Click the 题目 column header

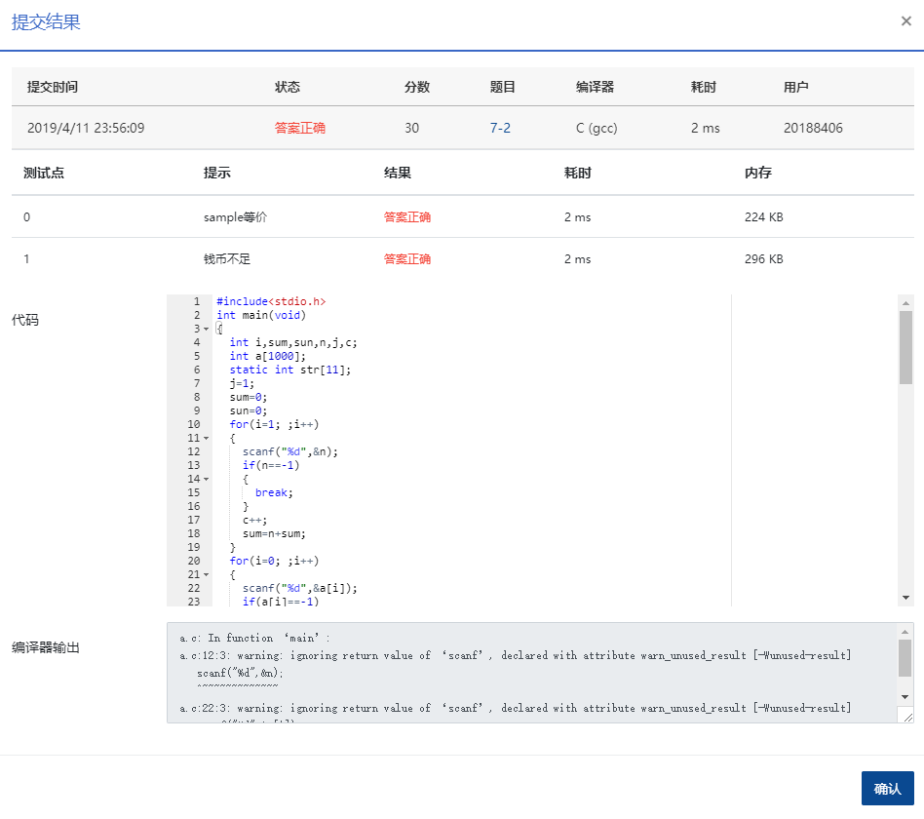coord(503,87)
